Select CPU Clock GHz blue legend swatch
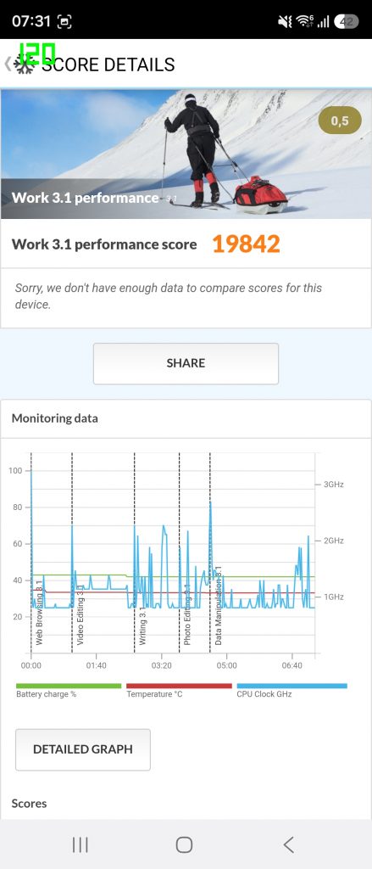Viewport: 372px width, 869px height. point(291,686)
